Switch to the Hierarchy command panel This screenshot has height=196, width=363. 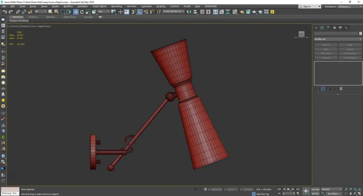point(328,28)
